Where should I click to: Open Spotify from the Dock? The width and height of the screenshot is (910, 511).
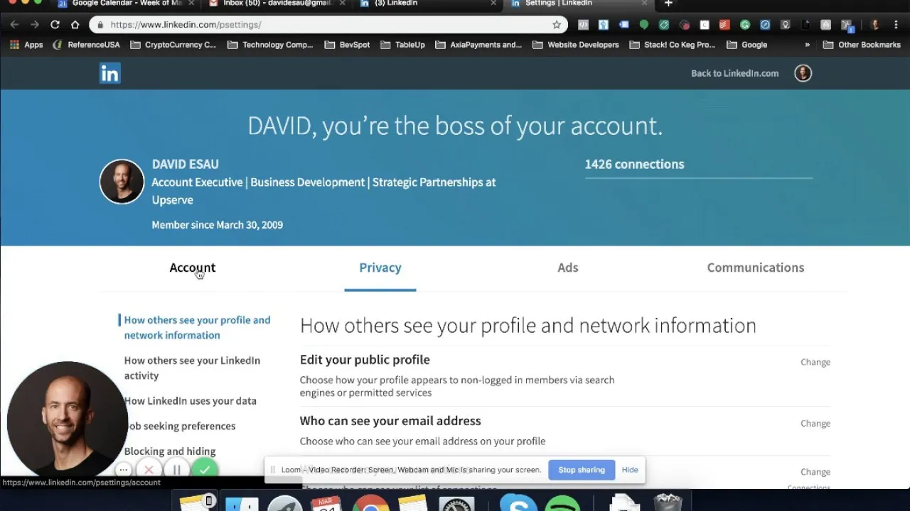click(x=562, y=502)
